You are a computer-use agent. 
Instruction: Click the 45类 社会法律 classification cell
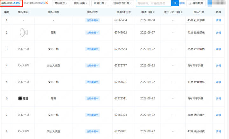click(196, 20)
